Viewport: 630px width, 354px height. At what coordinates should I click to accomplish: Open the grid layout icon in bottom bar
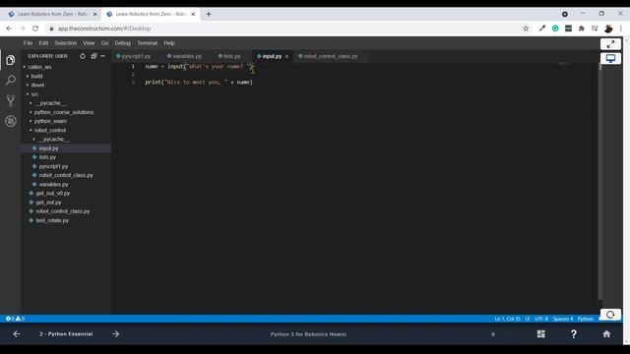[x=541, y=334]
